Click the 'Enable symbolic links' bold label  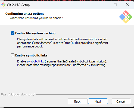click(x=31, y=55)
